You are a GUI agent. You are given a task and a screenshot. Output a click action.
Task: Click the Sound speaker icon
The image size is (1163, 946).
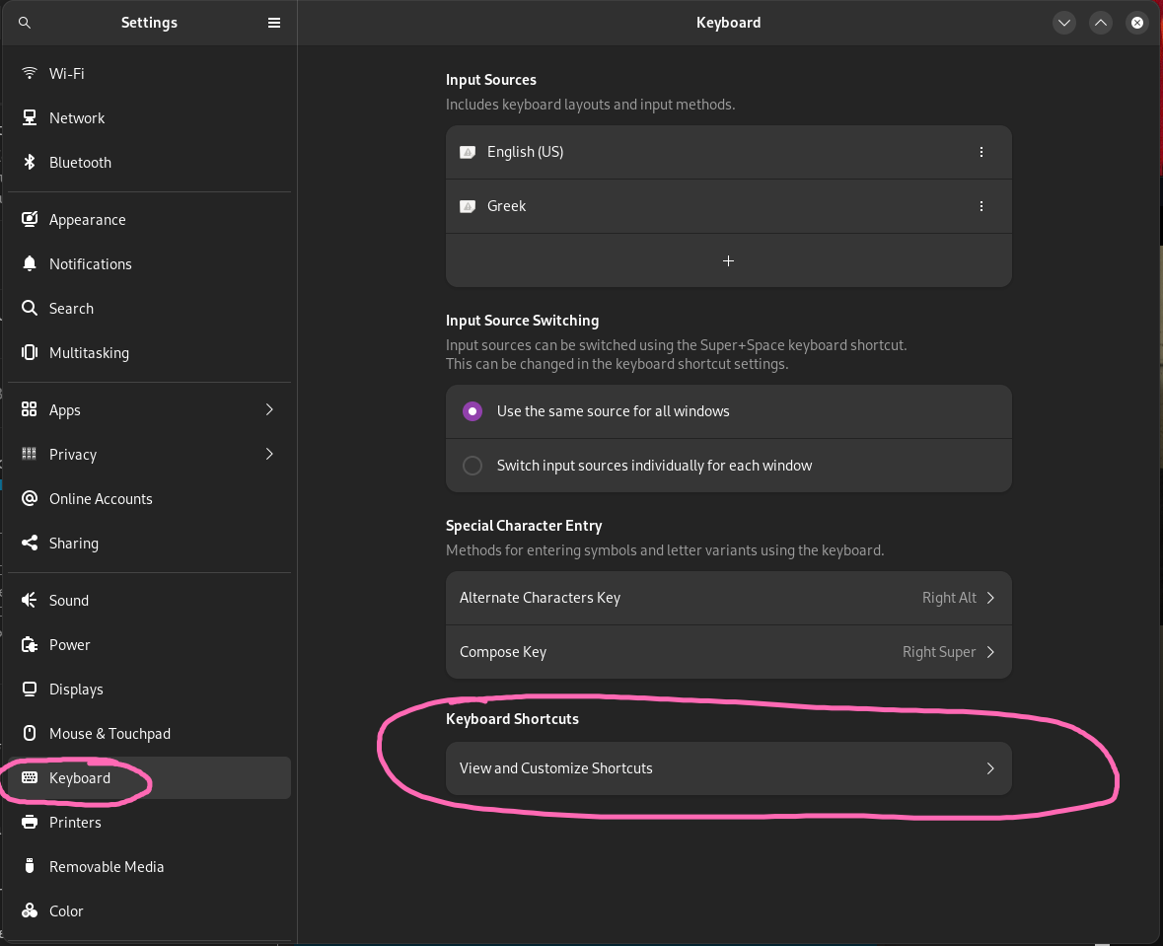29,600
